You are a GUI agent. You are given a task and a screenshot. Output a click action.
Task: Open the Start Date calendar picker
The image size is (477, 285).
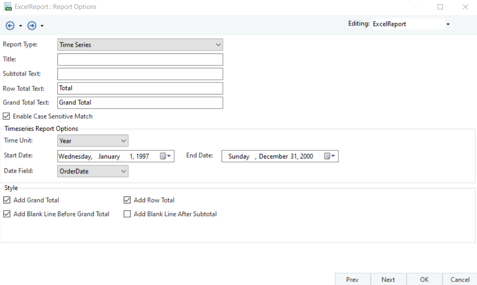tap(166, 156)
